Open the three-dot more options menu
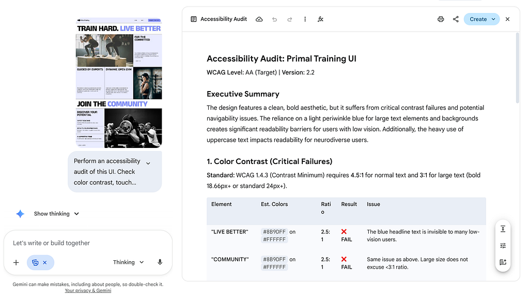The image size is (529, 297). pos(305,19)
